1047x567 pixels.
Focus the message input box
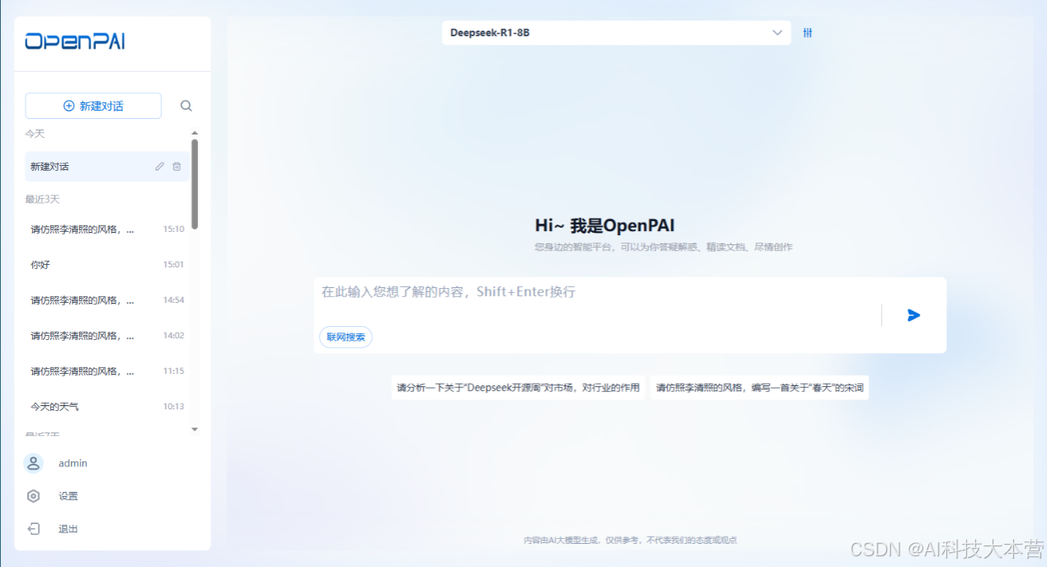[x=597, y=292]
